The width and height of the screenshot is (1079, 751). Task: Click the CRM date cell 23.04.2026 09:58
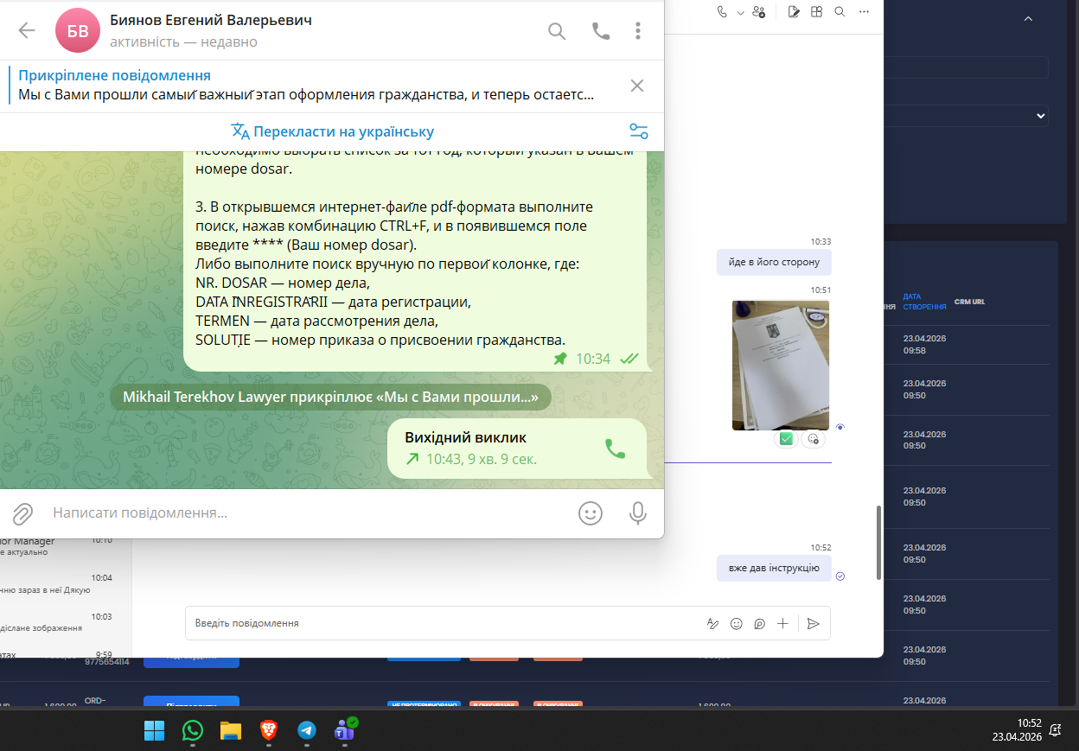tap(924, 344)
